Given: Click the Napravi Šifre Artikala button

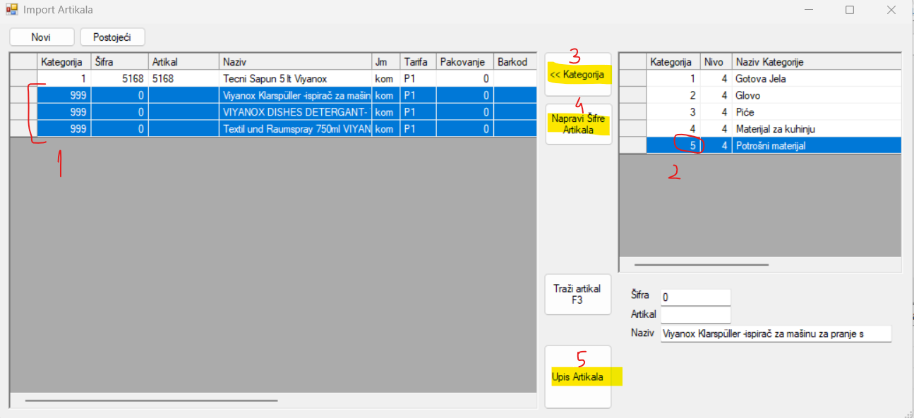Looking at the screenshot, I should click(x=578, y=124).
